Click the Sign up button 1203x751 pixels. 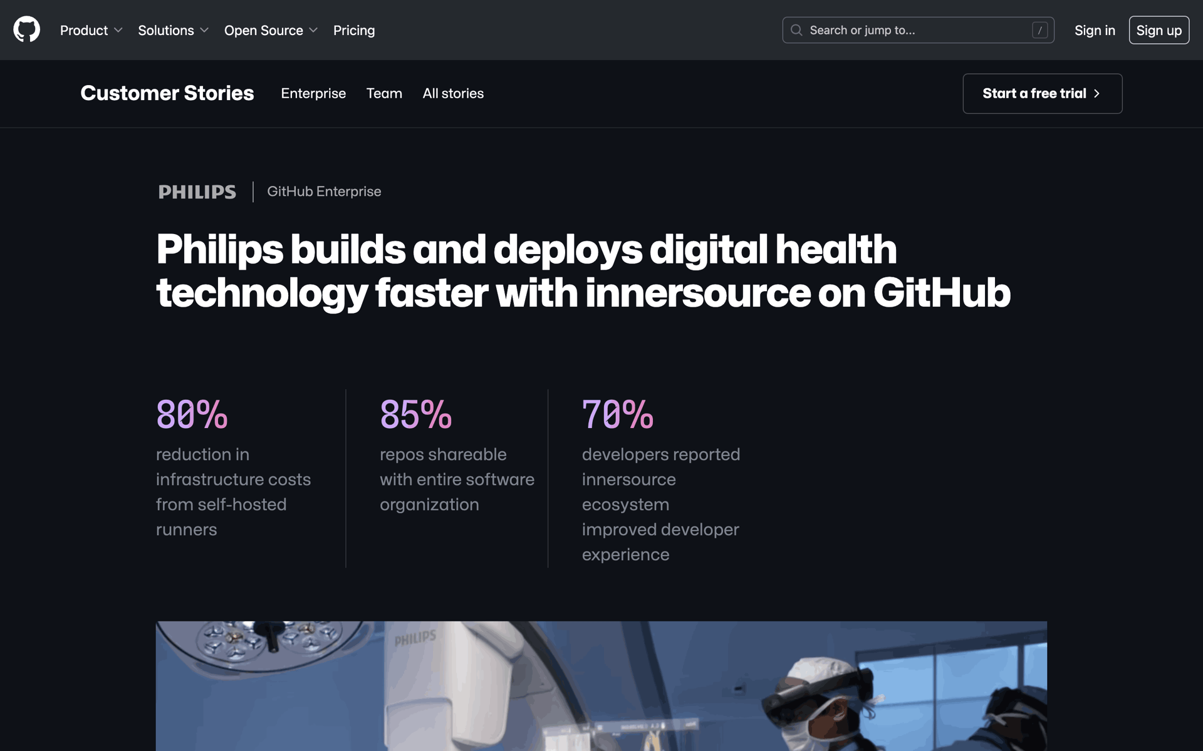coord(1159,30)
